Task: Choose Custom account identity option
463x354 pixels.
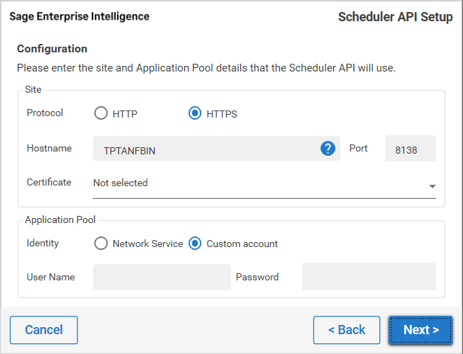Action: [x=195, y=244]
